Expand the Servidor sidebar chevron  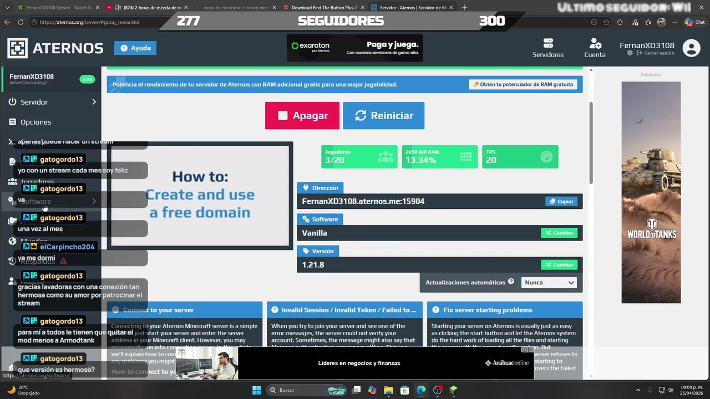[x=94, y=102]
